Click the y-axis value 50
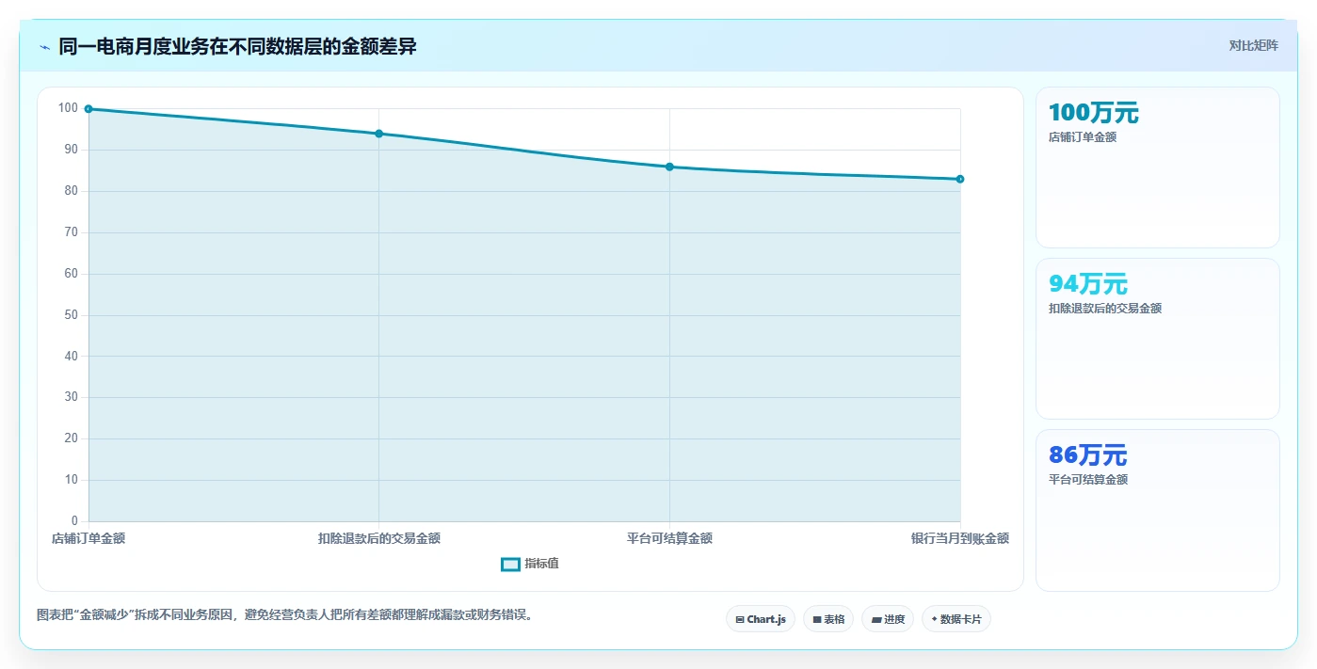Image resolution: width=1317 pixels, height=669 pixels. coord(71,315)
